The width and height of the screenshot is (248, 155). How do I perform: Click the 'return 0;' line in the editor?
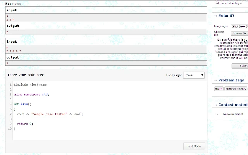pyautogui.click(x=25, y=124)
